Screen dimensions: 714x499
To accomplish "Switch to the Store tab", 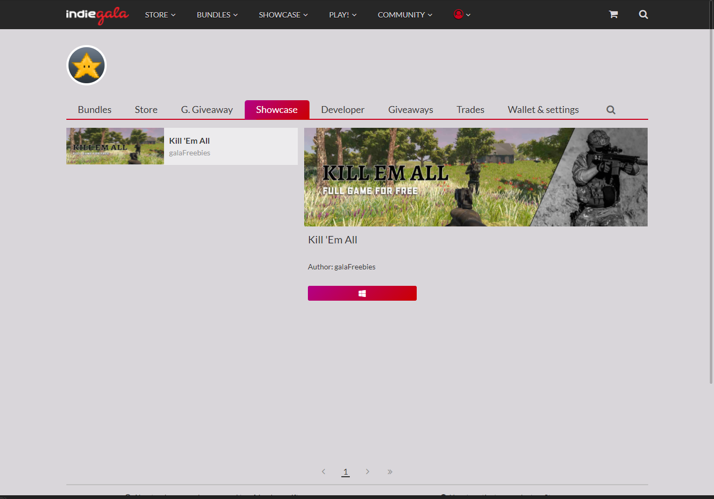I will 146,110.
